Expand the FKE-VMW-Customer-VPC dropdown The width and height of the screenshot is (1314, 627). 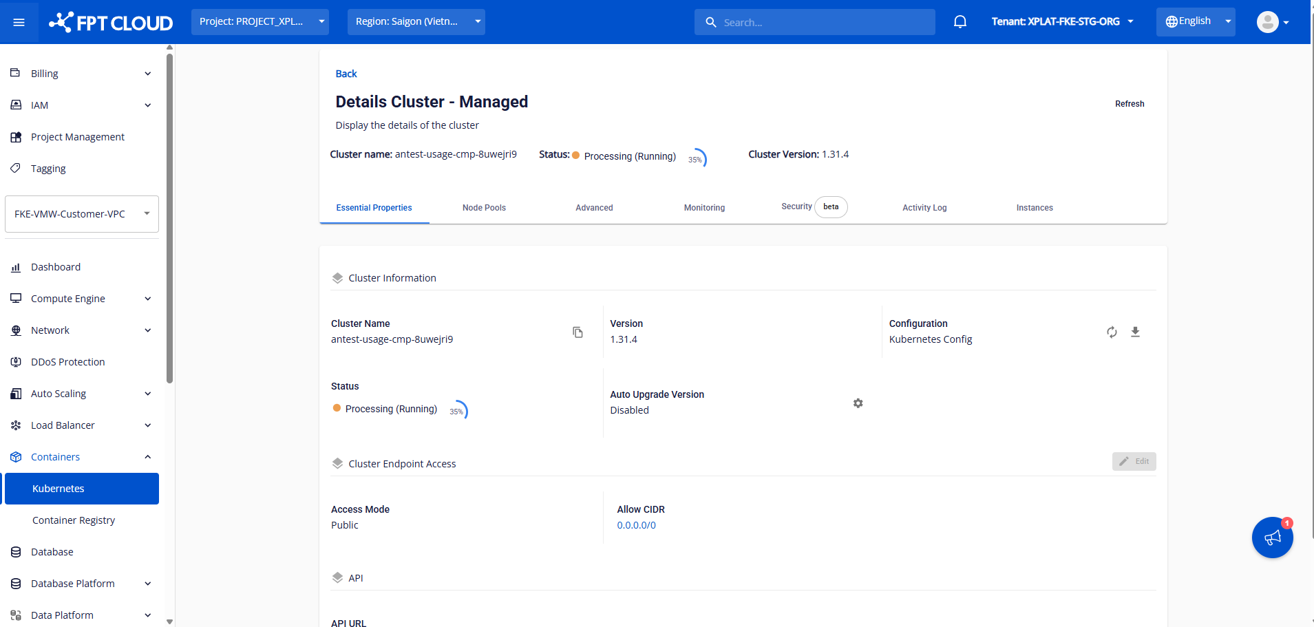pyautogui.click(x=81, y=214)
